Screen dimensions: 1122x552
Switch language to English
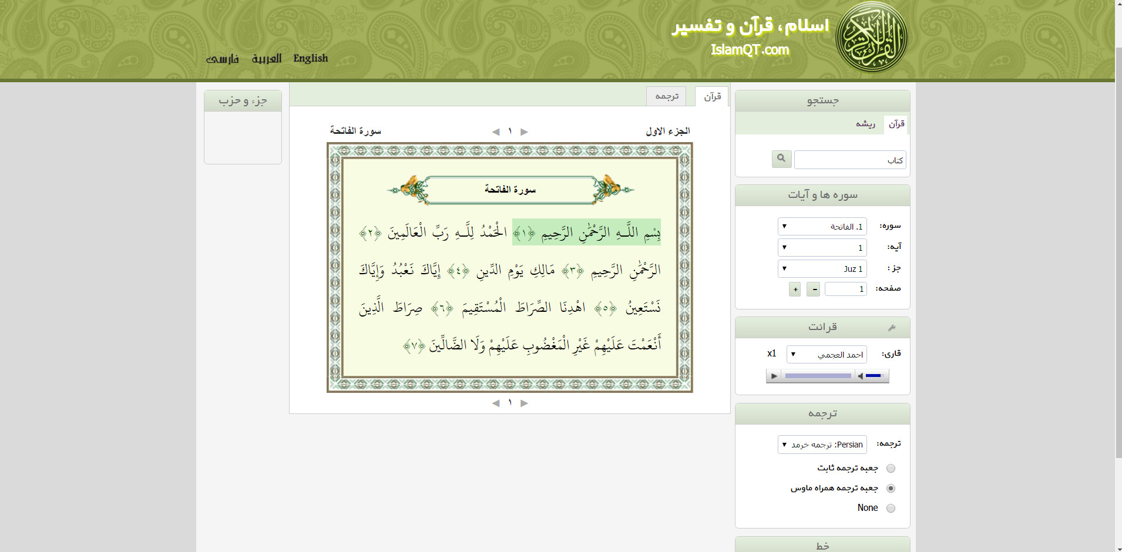311,58
